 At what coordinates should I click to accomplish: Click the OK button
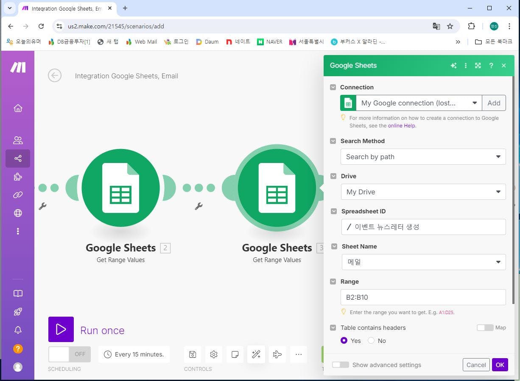coord(500,365)
